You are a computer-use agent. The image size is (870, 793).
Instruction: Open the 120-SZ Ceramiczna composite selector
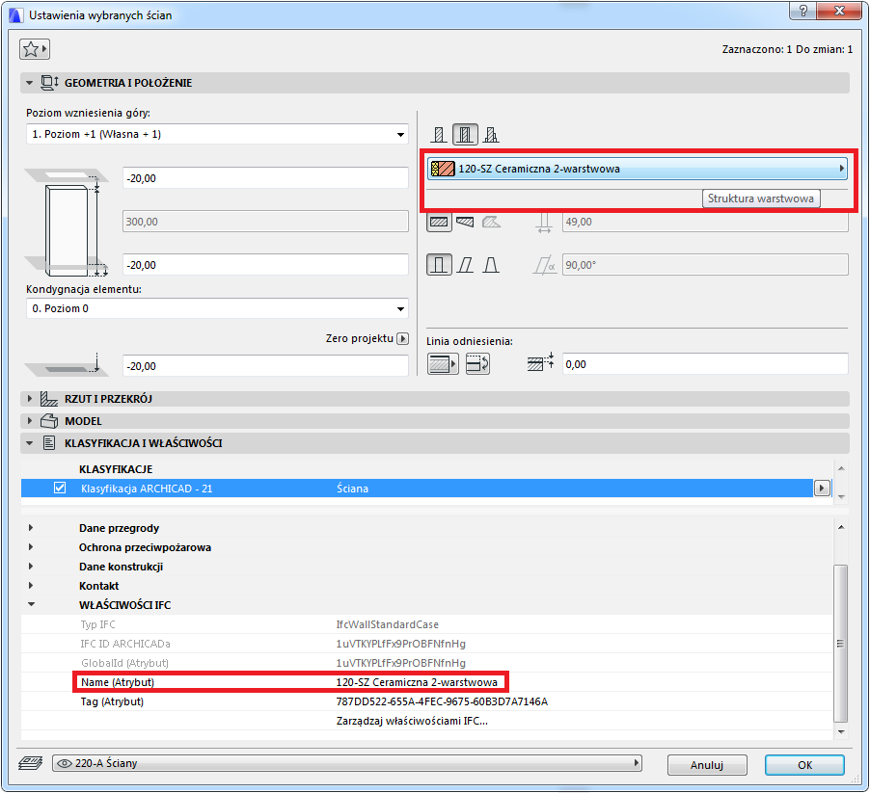tap(638, 170)
